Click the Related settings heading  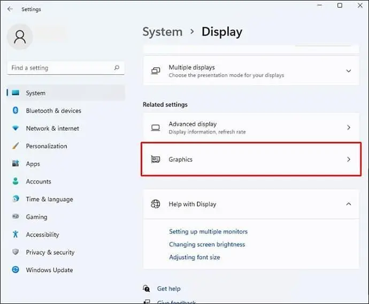click(x=165, y=104)
